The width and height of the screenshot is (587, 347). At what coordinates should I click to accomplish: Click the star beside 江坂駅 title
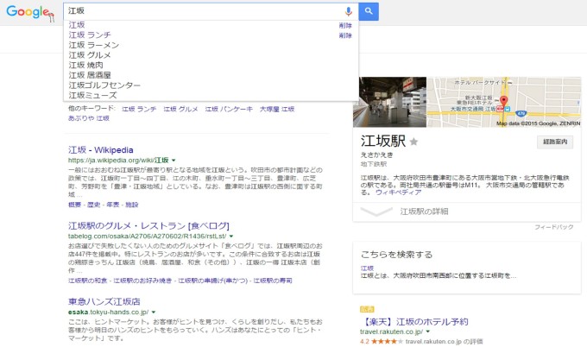413,142
